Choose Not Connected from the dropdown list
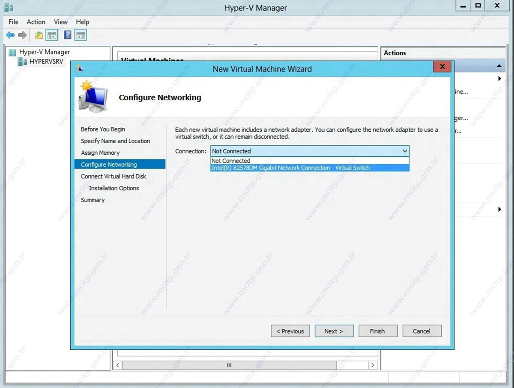 [x=310, y=161]
